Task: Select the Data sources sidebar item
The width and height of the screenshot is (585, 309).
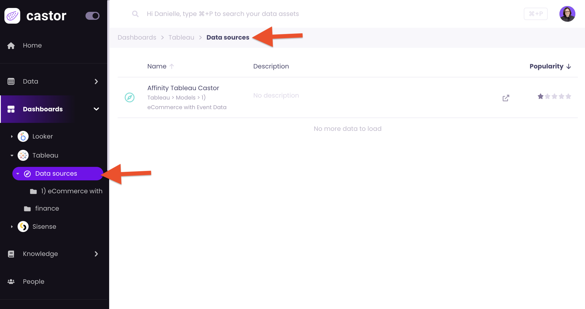Action: pyautogui.click(x=56, y=174)
